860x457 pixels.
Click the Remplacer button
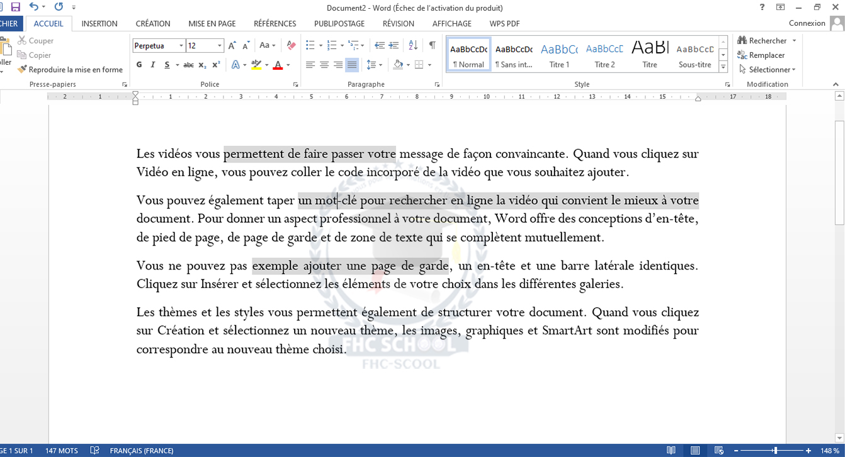(x=761, y=55)
